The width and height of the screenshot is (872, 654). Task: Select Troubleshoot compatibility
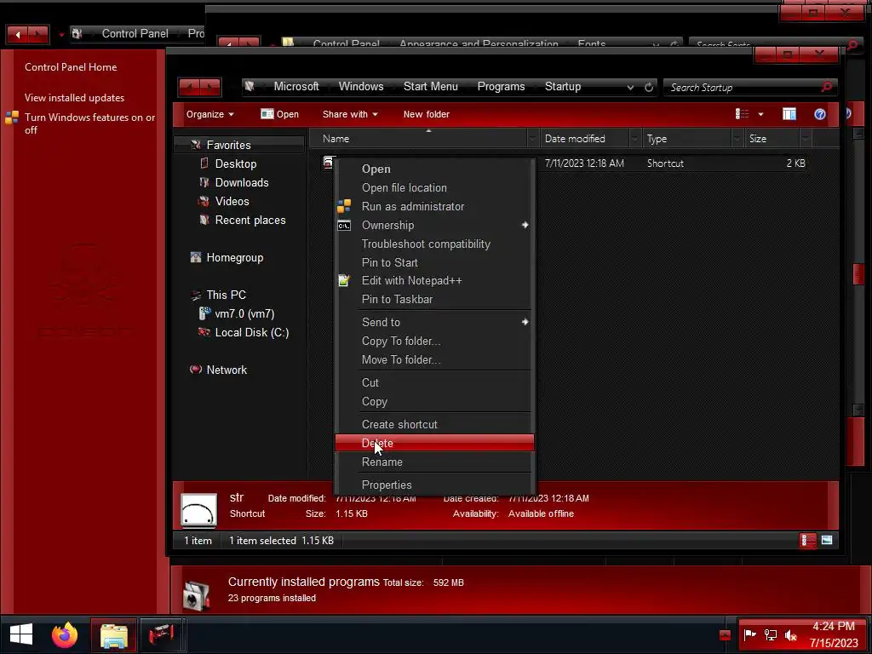[x=434, y=244]
